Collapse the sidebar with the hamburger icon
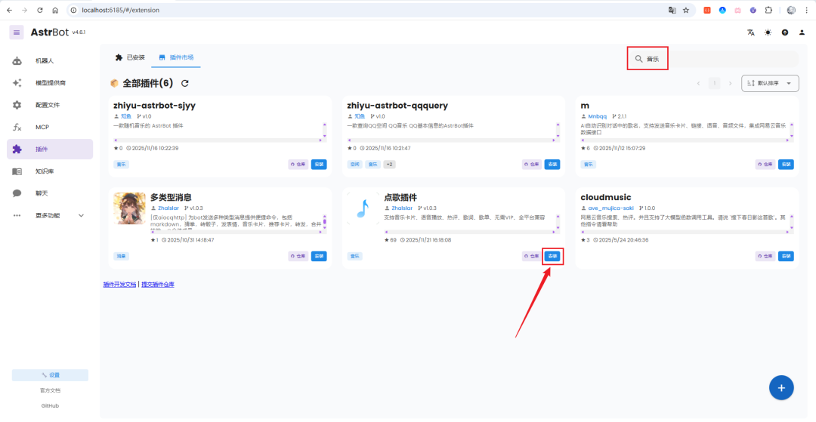The height and width of the screenshot is (422, 816). pyautogui.click(x=17, y=32)
